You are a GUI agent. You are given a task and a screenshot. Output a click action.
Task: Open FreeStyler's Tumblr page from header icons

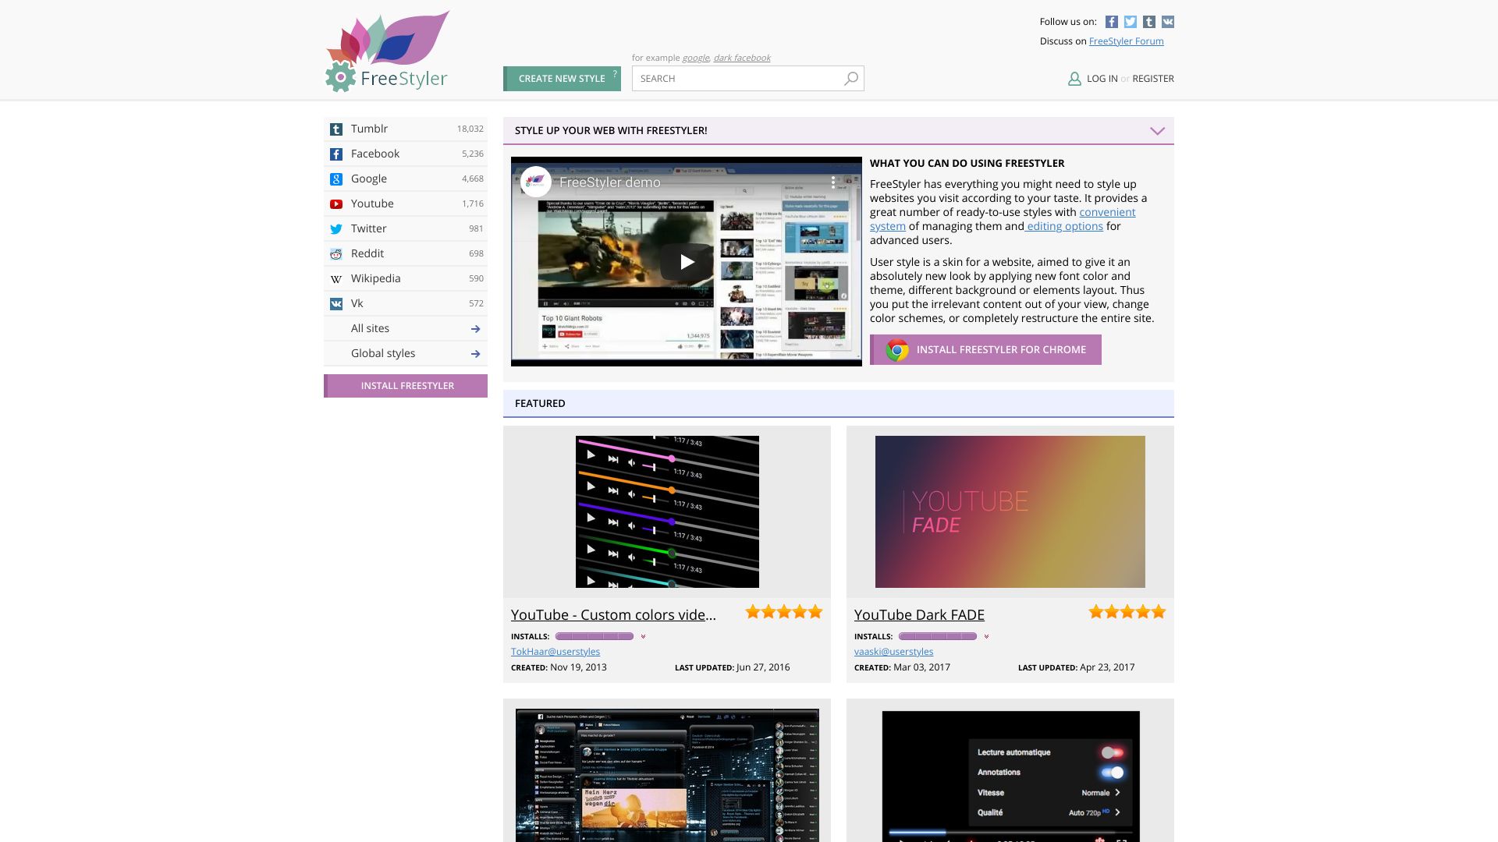(1149, 22)
